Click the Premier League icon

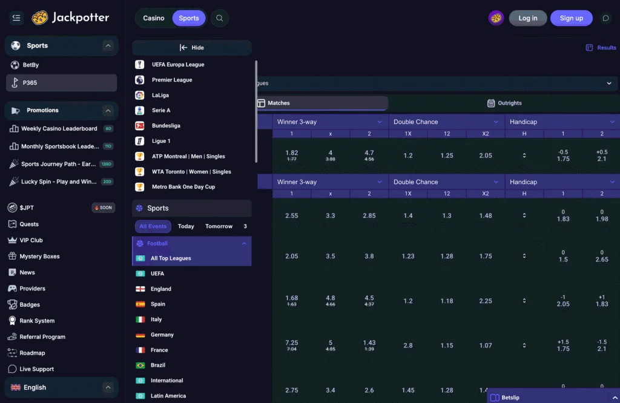click(x=140, y=80)
